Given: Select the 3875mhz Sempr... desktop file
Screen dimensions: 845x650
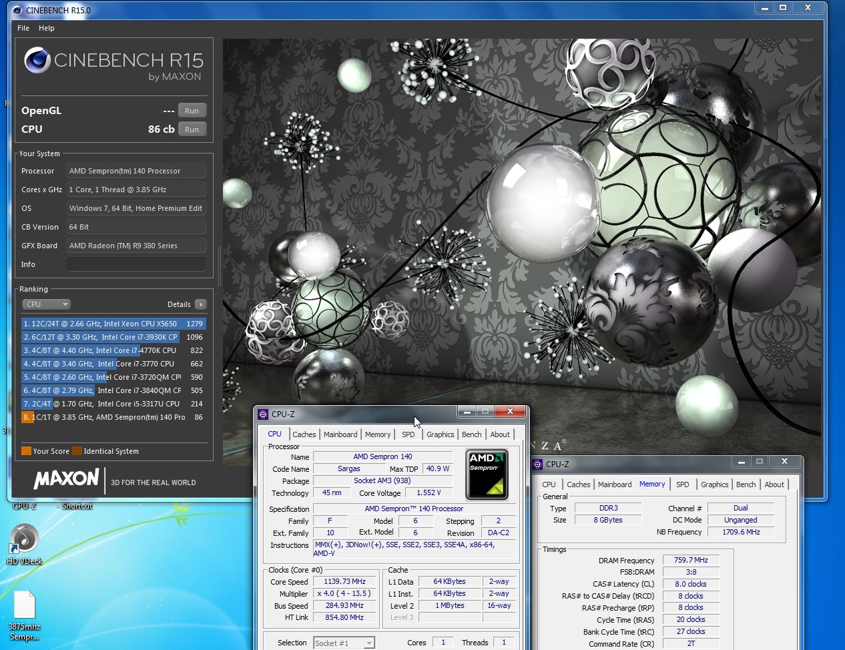Looking at the screenshot, I should (25, 616).
